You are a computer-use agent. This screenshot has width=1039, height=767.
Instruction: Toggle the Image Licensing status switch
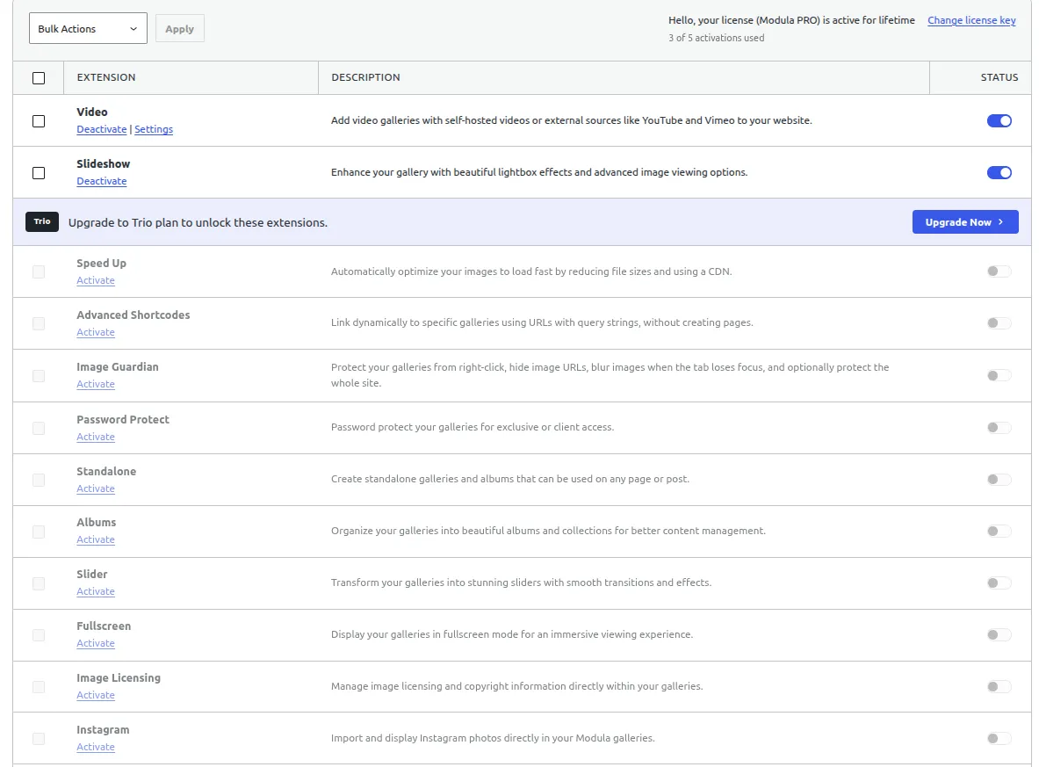999,686
